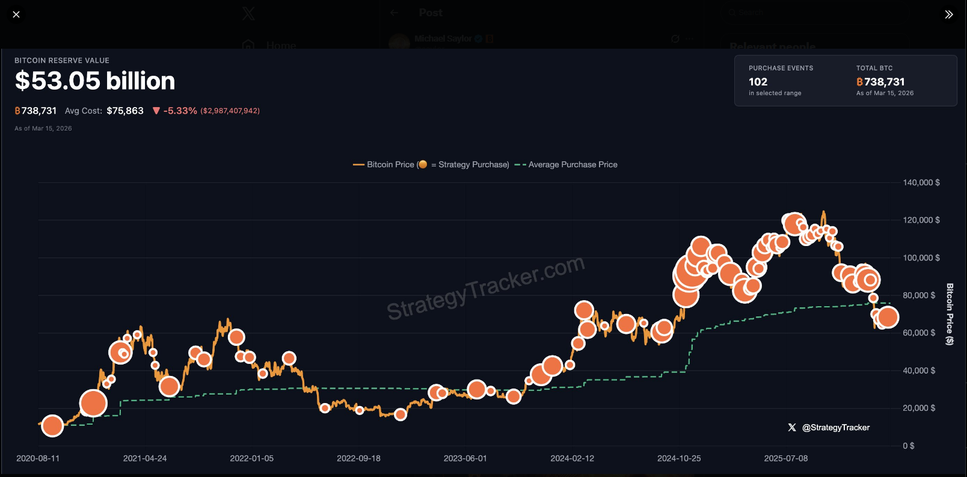Click the orange Bitcoin symbol under Total BTC

[859, 82]
